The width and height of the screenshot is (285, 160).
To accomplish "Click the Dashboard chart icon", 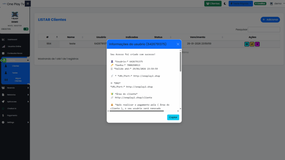I will (x=3, y=39).
